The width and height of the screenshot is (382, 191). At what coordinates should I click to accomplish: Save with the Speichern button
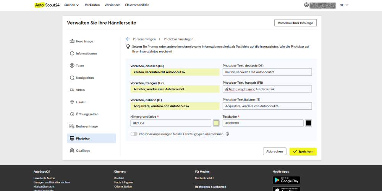[303, 151]
